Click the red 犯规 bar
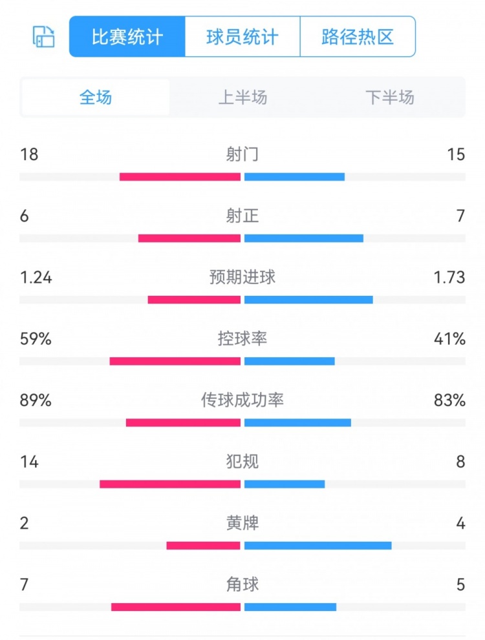 coord(170,484)
